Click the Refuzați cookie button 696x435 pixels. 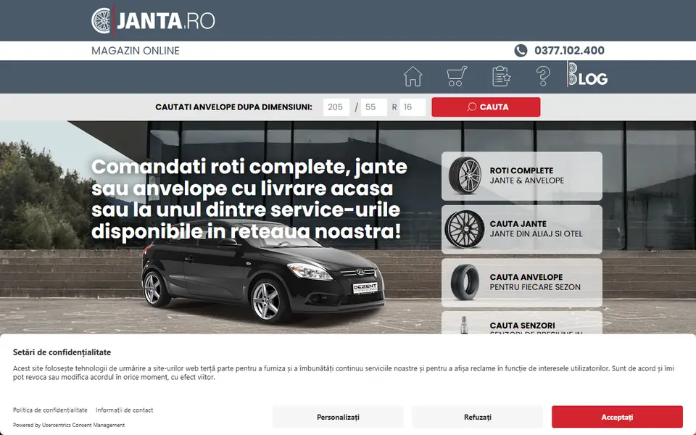478,417
